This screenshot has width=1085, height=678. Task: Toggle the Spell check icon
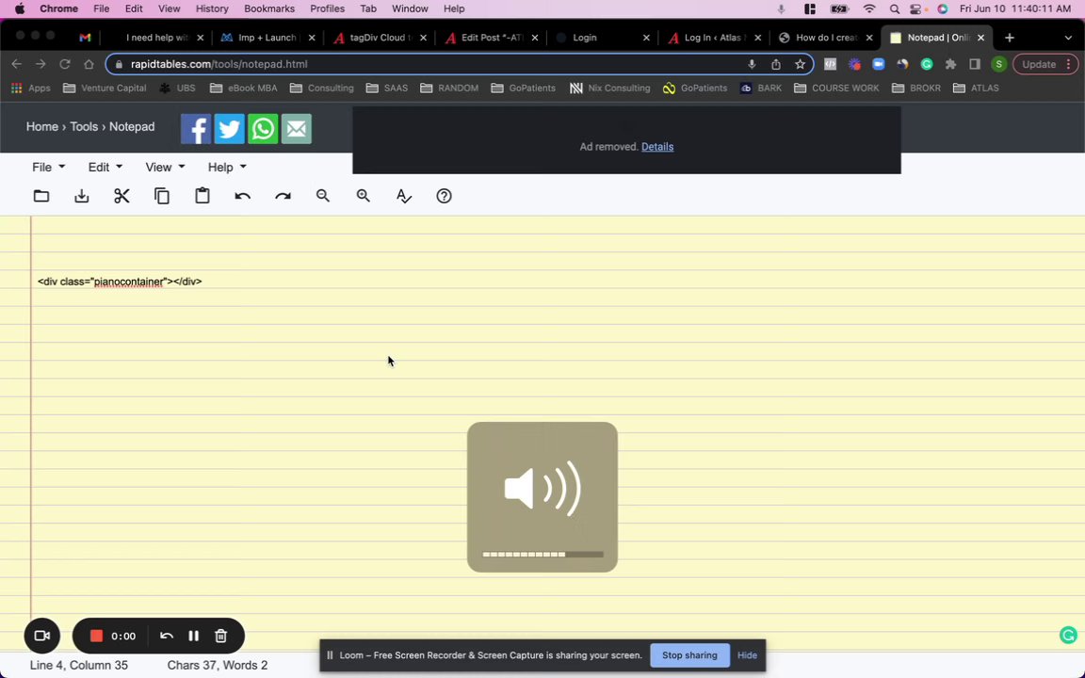403,196
